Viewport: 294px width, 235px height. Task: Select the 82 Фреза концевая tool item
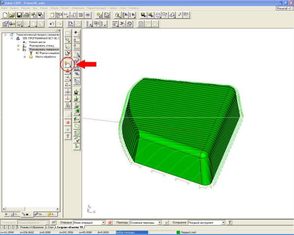(x=47, y=53)
